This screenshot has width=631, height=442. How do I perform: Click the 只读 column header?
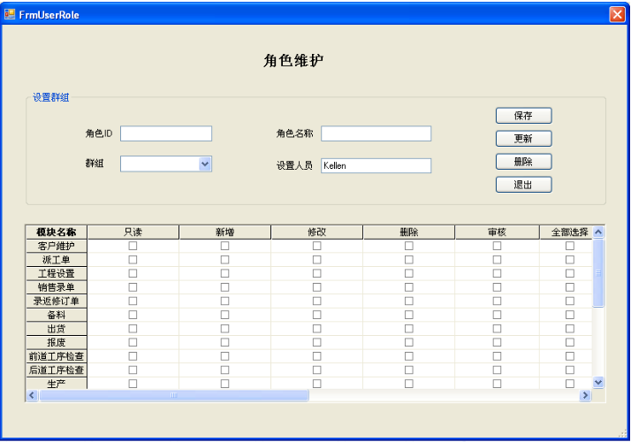coord(133,232)
